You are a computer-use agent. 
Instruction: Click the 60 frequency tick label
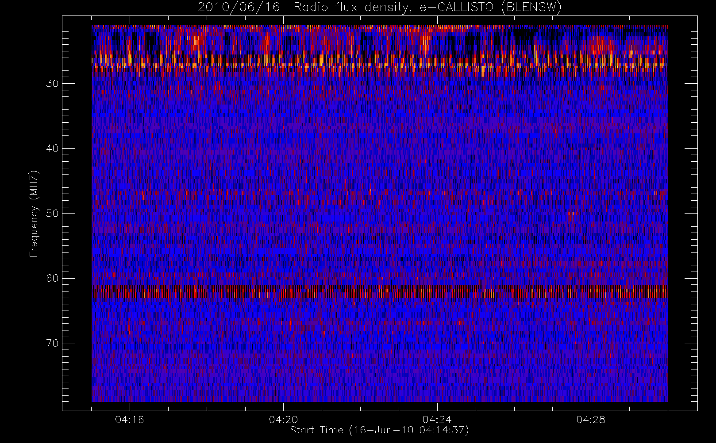pyautogui.click(x=52, y=278)
